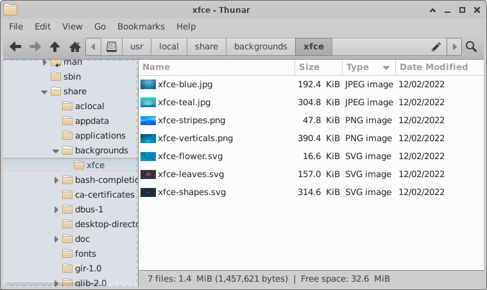The height and width of the screenshot is (290, 487).
Task: Expand the doc folder in tree
Action: click(56, 239)
